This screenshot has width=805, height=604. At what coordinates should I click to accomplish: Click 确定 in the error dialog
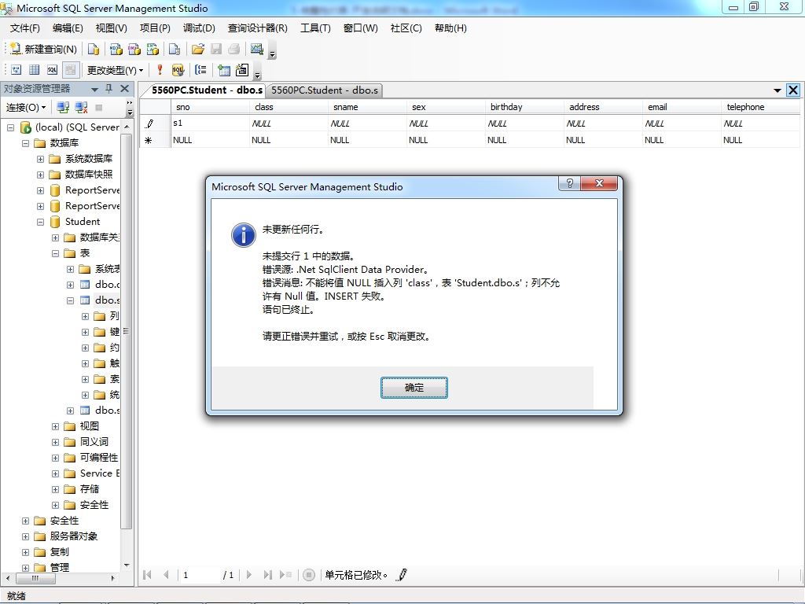(x=414, y=387)
